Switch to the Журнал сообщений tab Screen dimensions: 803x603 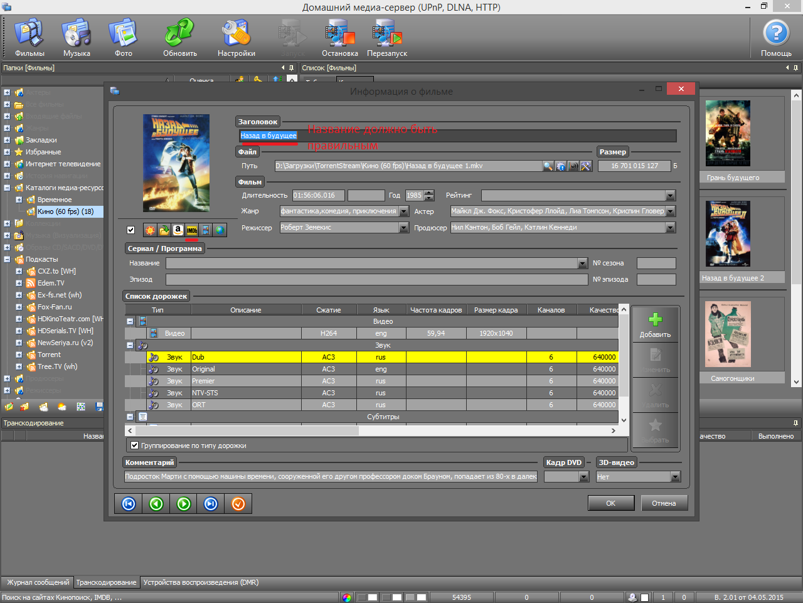38,582
